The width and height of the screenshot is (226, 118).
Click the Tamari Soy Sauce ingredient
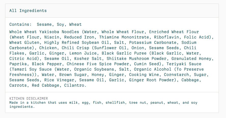pos(32,69)
